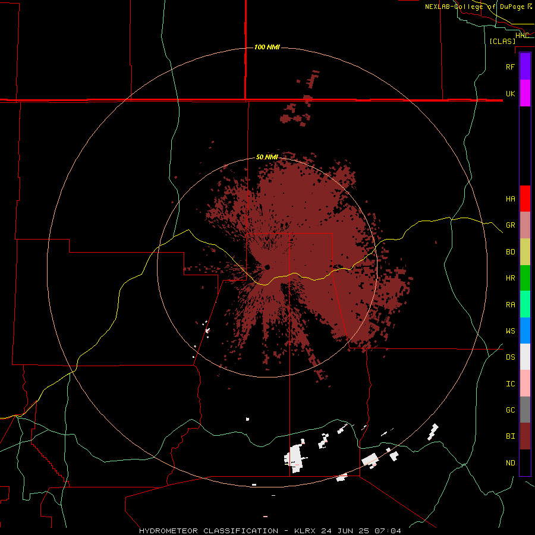Image resolution: width=535 pixels, height=535 pixels.
Task: Click the light pink IC legend swatch
Action: pos(525,383)
